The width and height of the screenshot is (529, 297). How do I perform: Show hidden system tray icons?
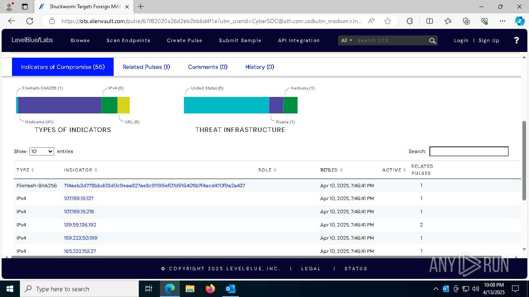point(436,289)
